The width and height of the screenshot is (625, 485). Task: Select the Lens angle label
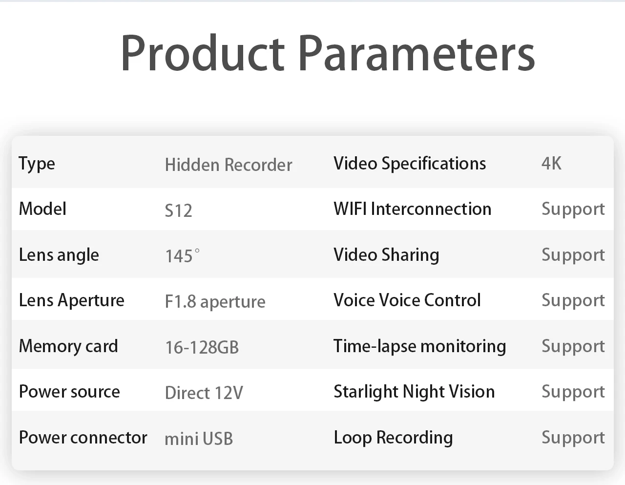click(59, 255)
